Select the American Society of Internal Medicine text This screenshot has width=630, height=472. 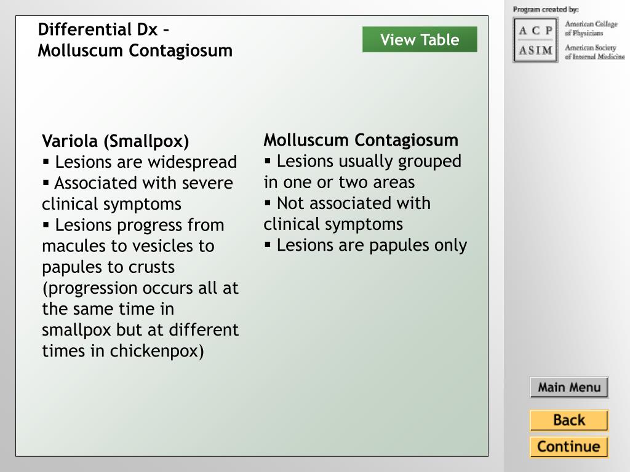pyautogui.click(x=595, y=52)
